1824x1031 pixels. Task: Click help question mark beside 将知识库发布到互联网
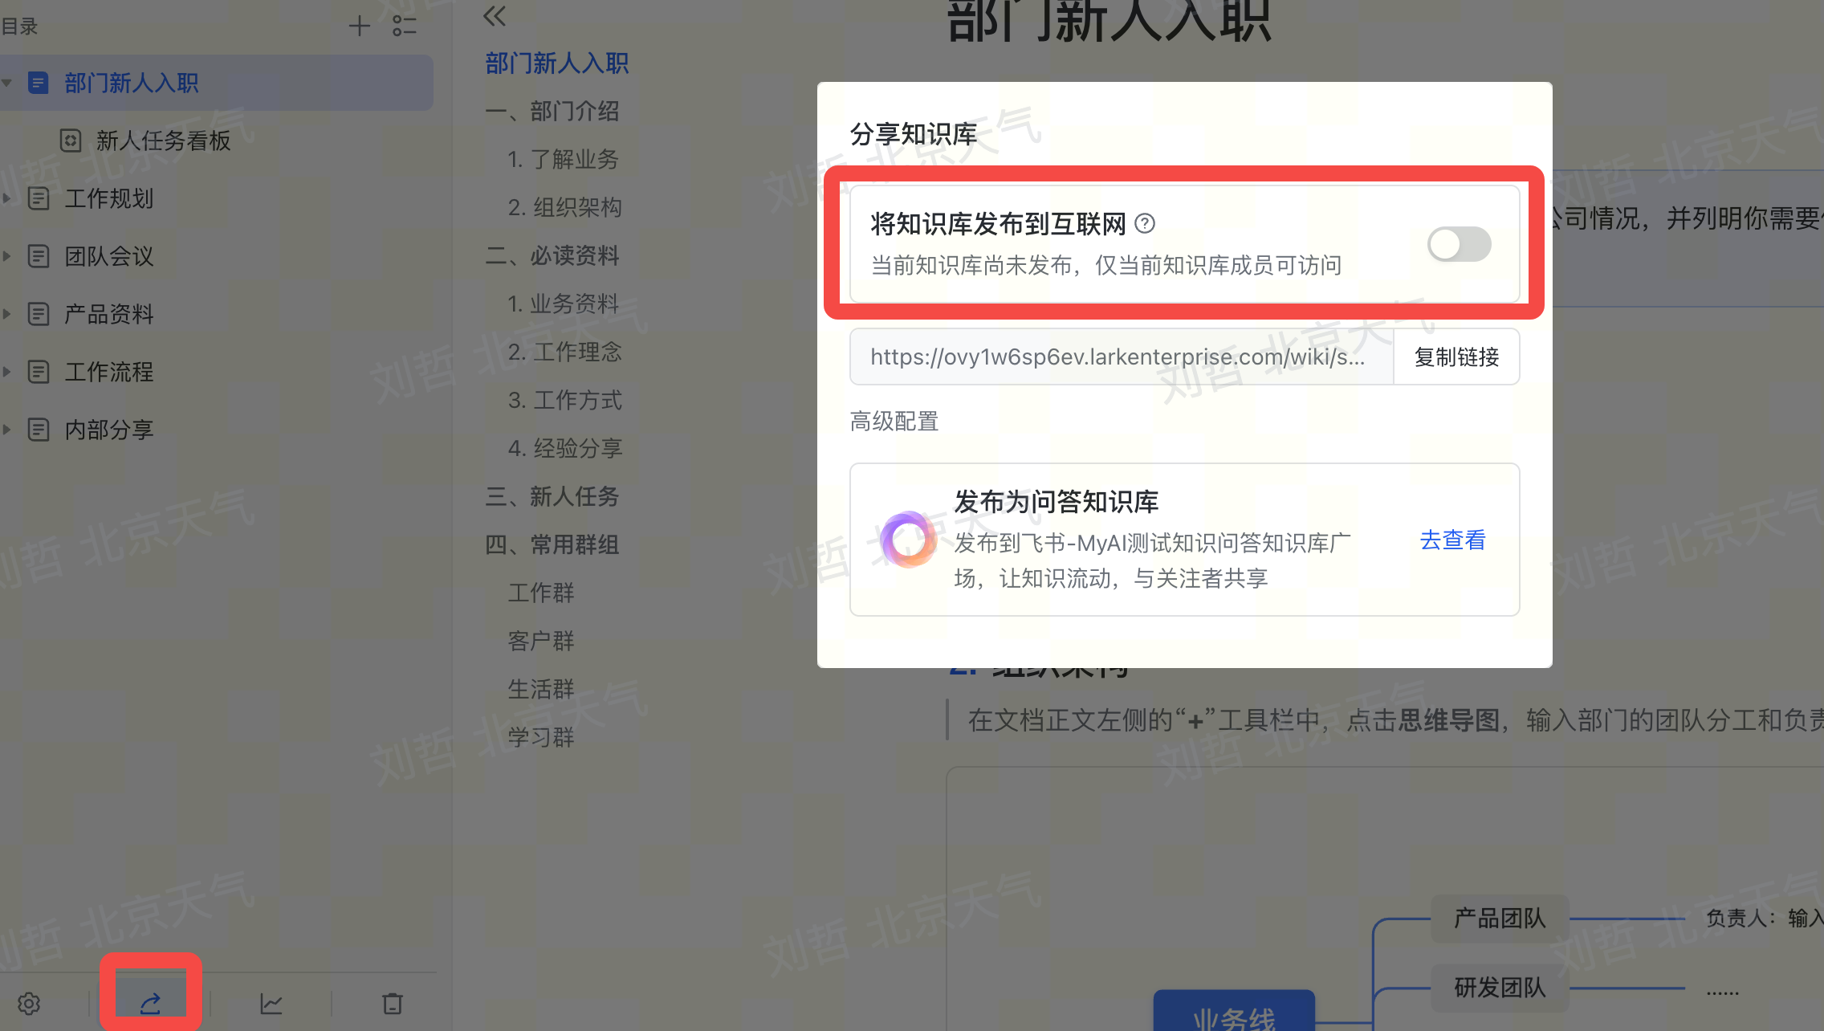pos(1145,223)
